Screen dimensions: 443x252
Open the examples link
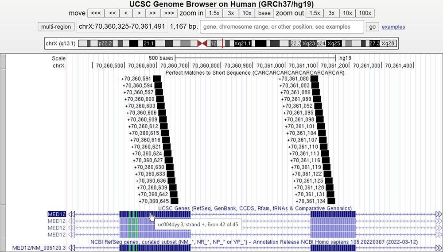tap(393, 27)
